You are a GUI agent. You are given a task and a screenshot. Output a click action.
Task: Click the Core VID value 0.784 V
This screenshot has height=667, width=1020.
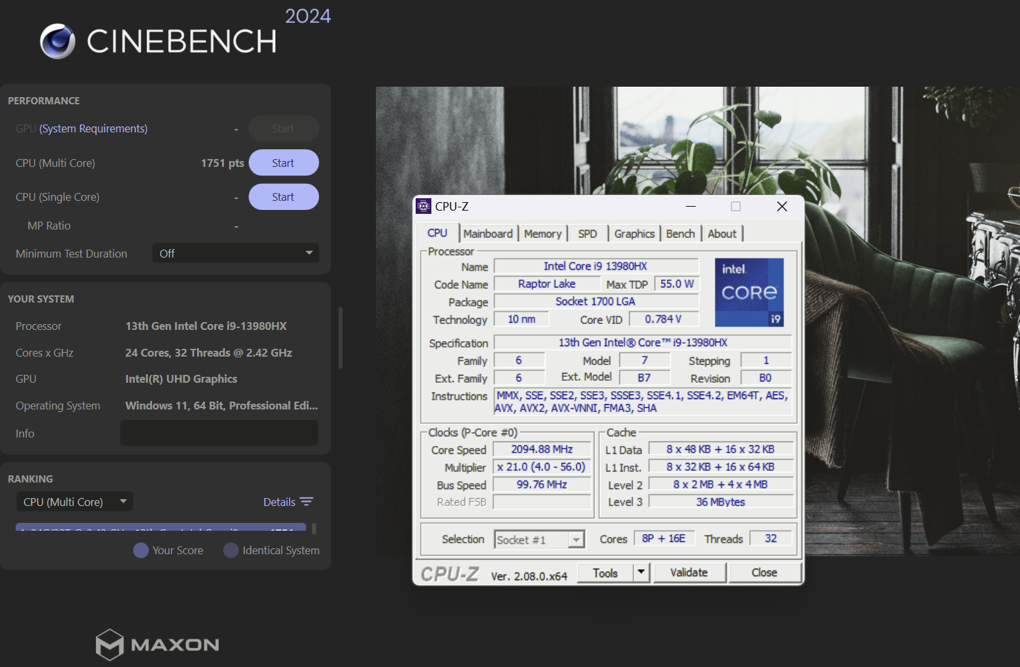coord(664,319)
